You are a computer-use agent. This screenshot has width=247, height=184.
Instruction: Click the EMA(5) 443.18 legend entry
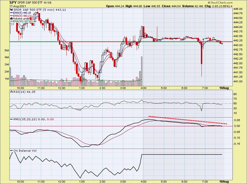pos(22,13)
